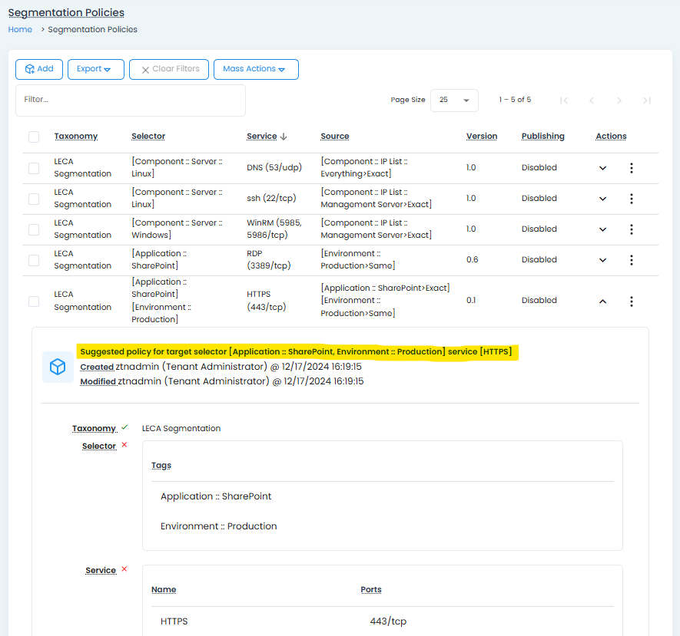This screenshot has height=636, width=680.
Task: Check the DNS (53/udp) policy row checkbox
Action: pos(34,168)
